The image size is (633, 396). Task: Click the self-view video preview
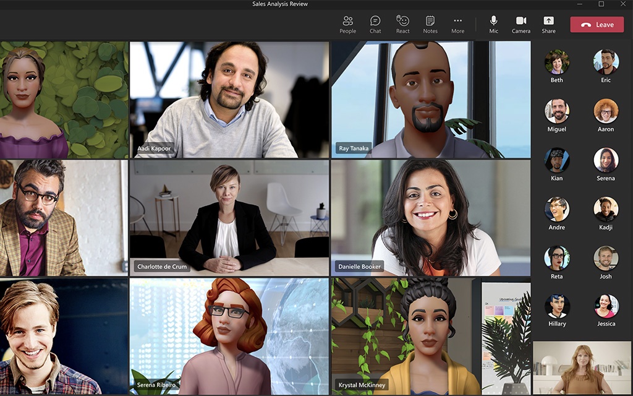click(582, 368)
